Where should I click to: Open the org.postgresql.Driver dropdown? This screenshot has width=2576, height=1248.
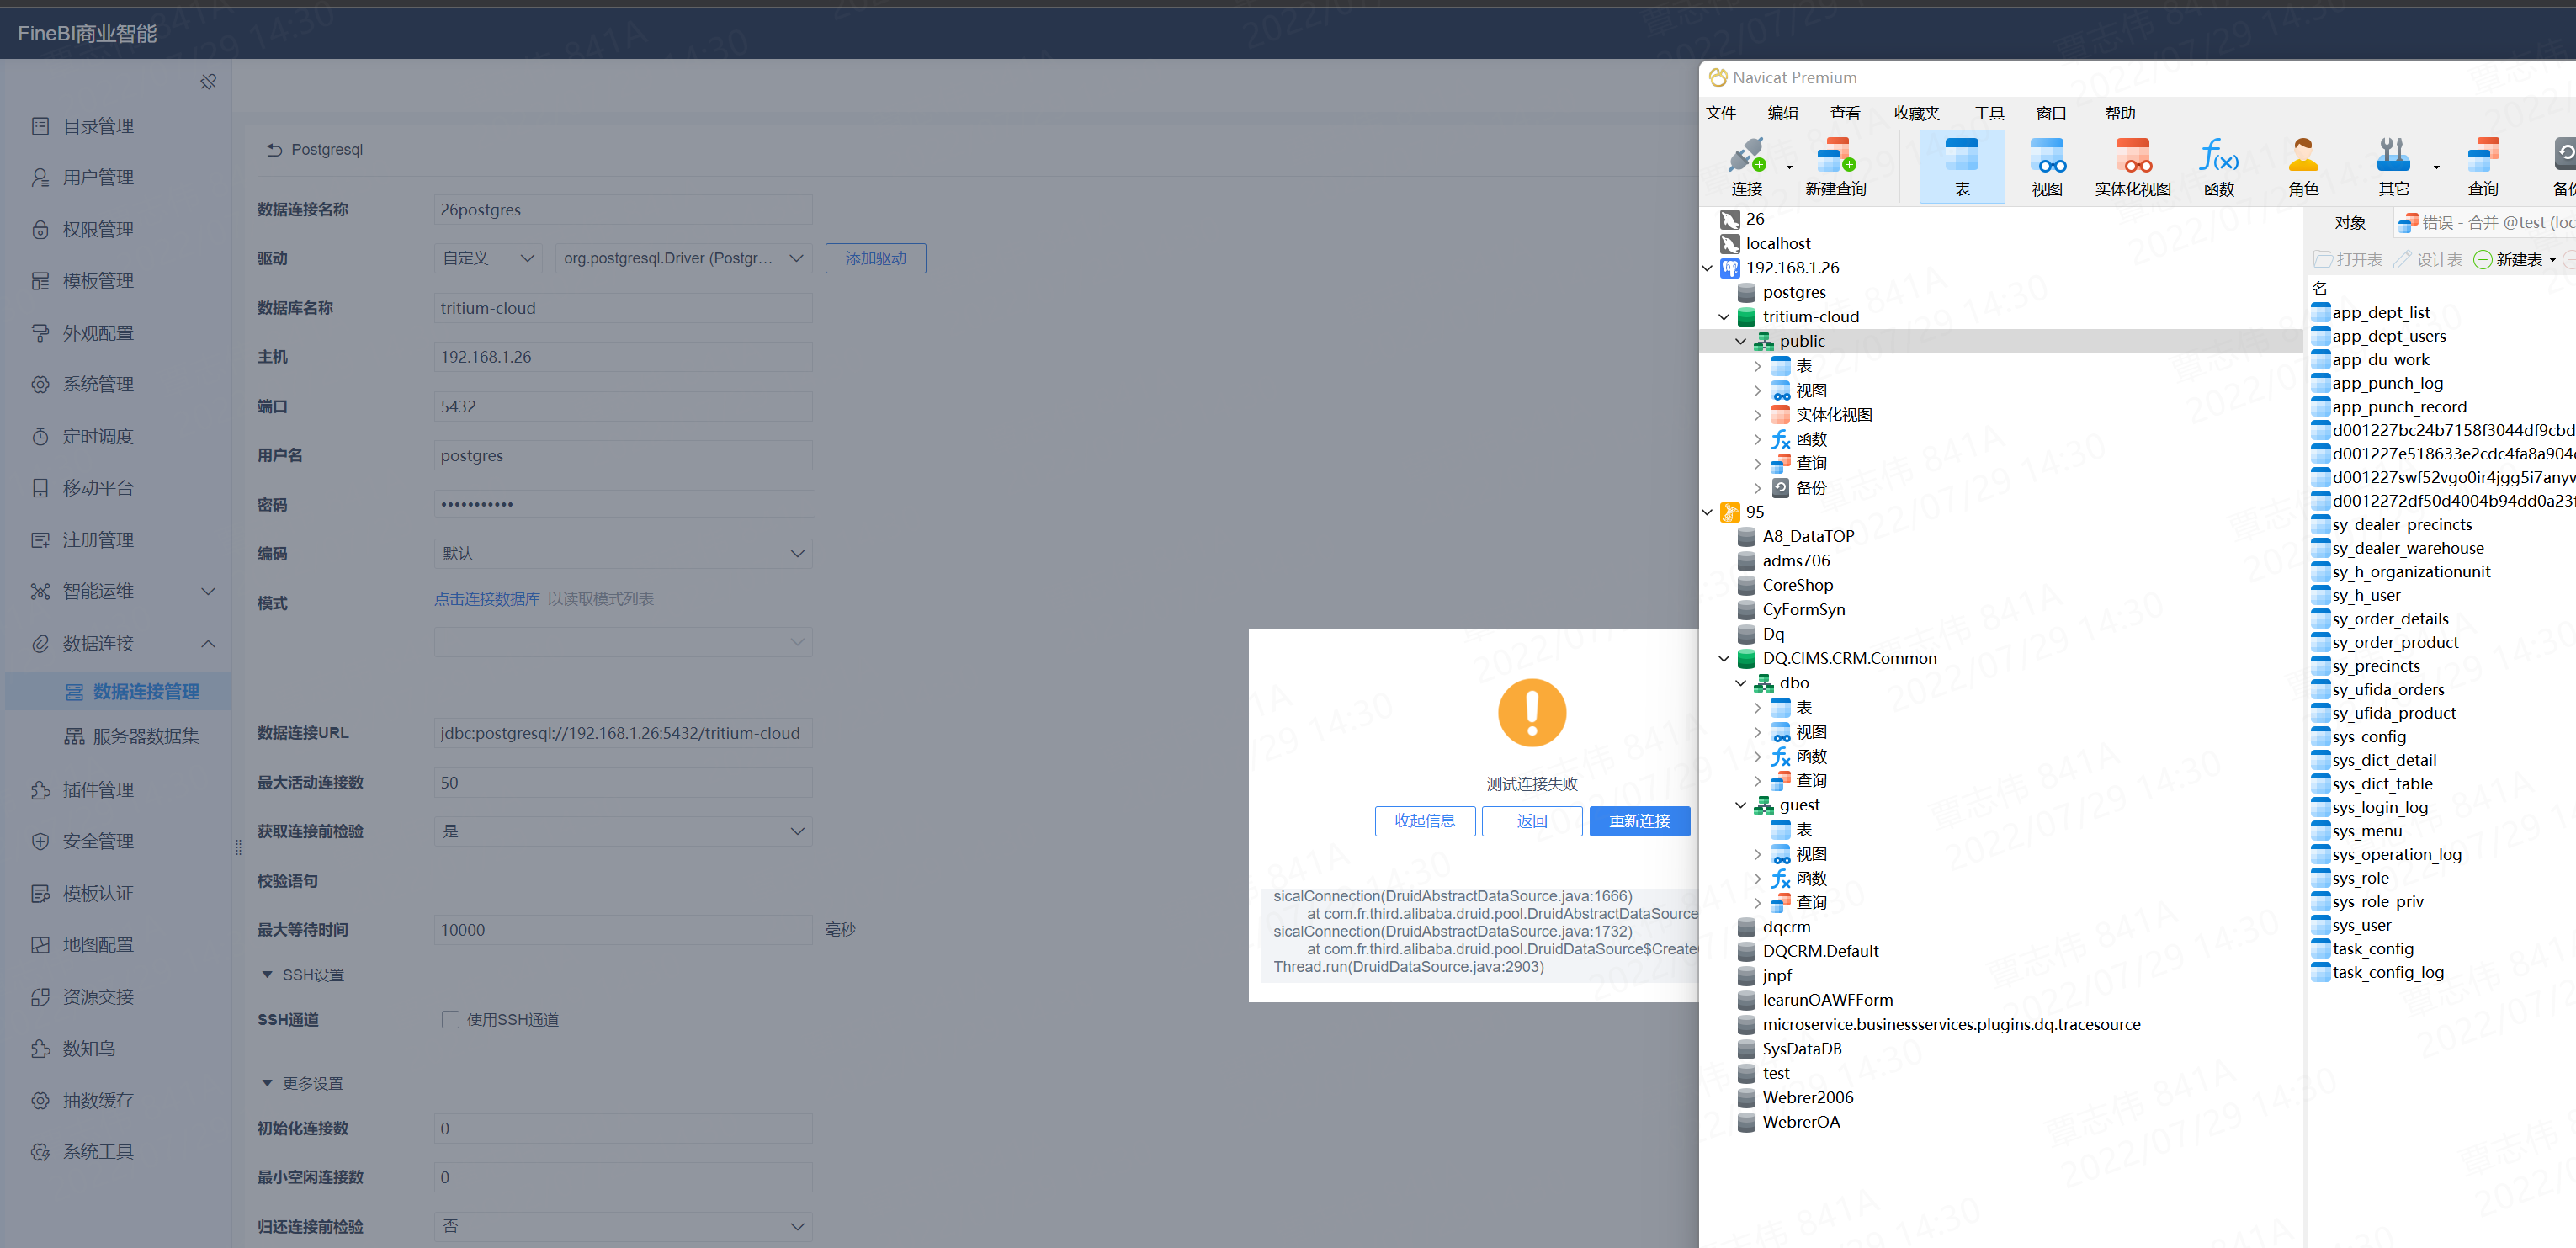point(683,258)
